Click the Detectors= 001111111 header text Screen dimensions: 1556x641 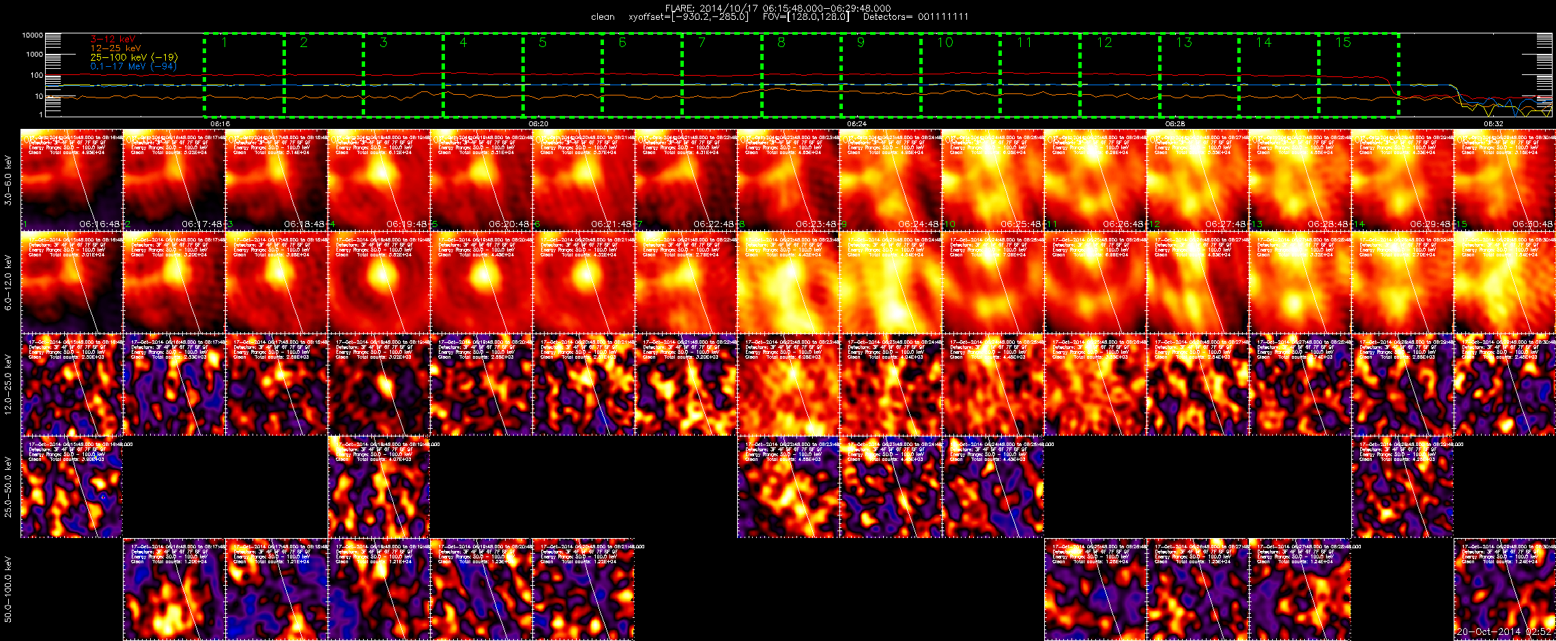click(915, 16)
